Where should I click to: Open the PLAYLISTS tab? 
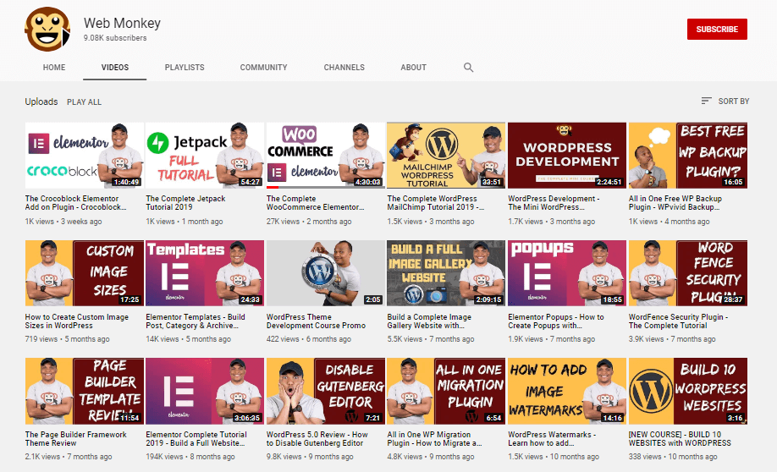pyautogui.click(x=185, y=68)
